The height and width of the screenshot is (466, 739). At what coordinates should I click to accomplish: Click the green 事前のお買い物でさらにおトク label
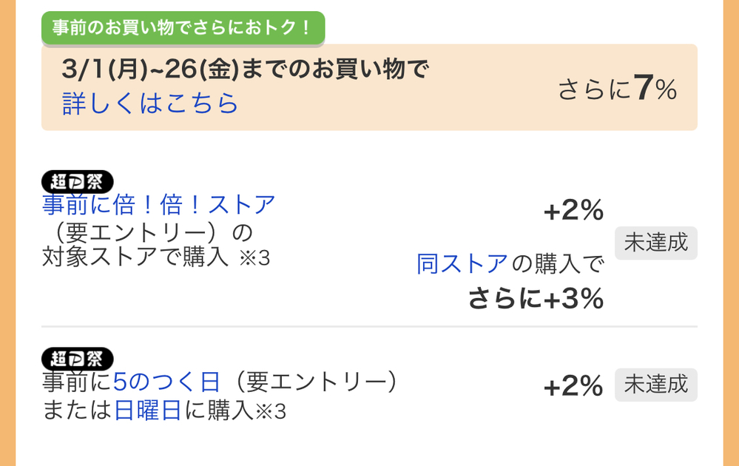[183, 27]
